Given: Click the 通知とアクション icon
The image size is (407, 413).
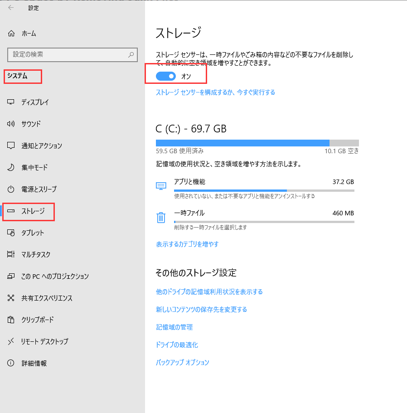Looking at the screenshot, I should (11, 146).
